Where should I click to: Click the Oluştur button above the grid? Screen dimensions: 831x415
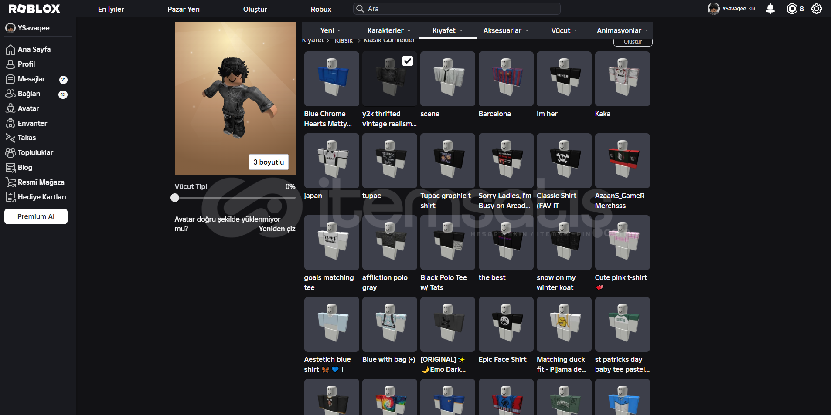click(x=633, y=42)
